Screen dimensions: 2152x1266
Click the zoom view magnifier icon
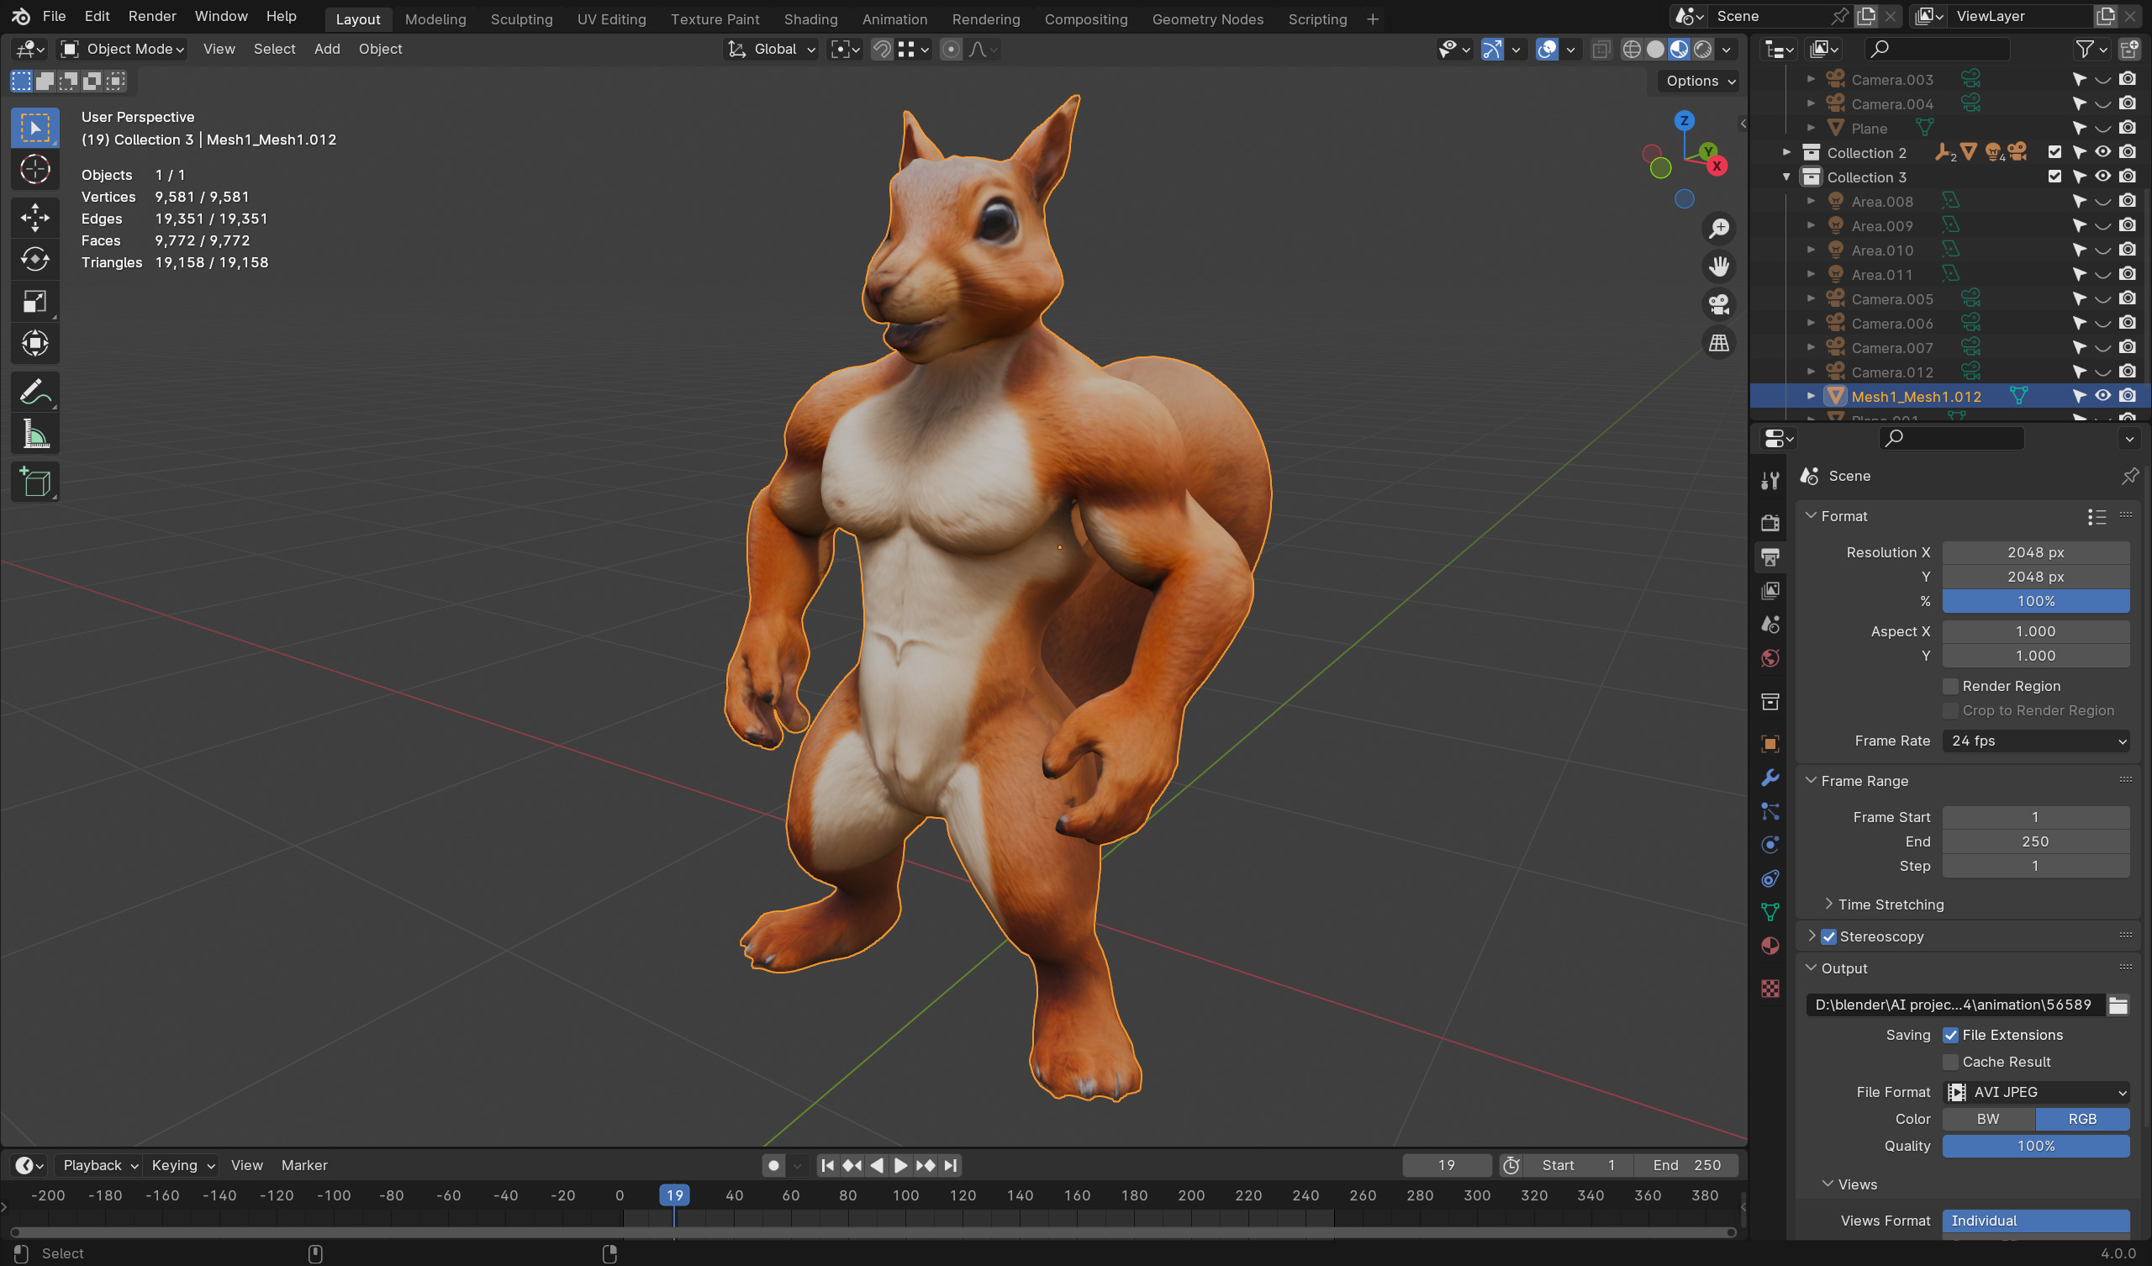[x=1718, y=229]
